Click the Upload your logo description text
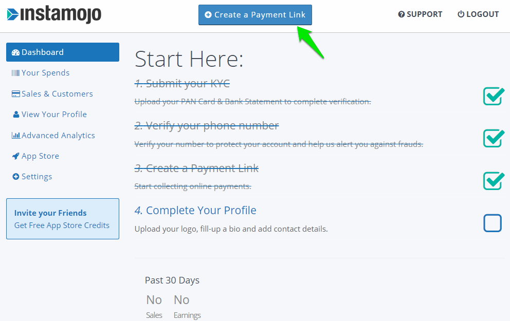The height and width of the screenshot is (321, 510). [231, 229]
